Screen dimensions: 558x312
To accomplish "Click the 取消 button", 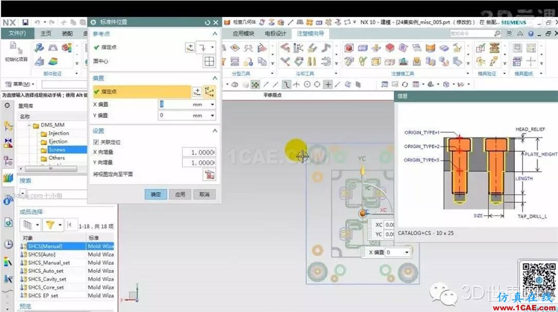I will (204, 195).
